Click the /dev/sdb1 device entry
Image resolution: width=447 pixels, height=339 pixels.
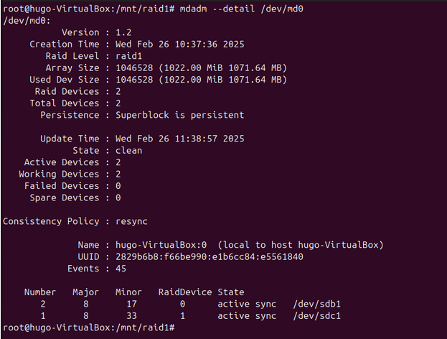coord(317,304)
